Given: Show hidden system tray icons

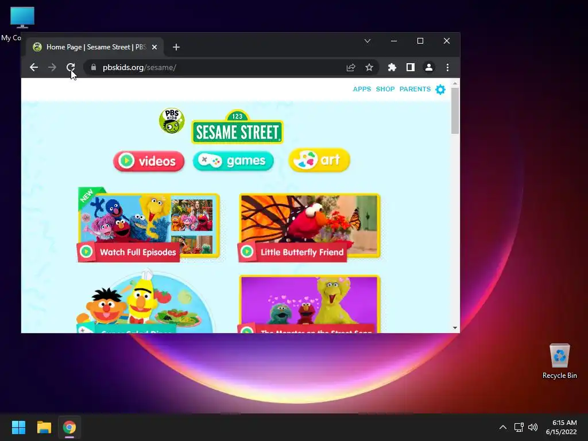Looking at the screenshot, I should tap(503, 427).
